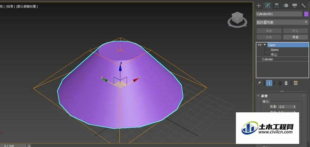Viewport: 310px width, 147px height.
Task: Click the red X axis gizmo arrow
Action: 136,79
